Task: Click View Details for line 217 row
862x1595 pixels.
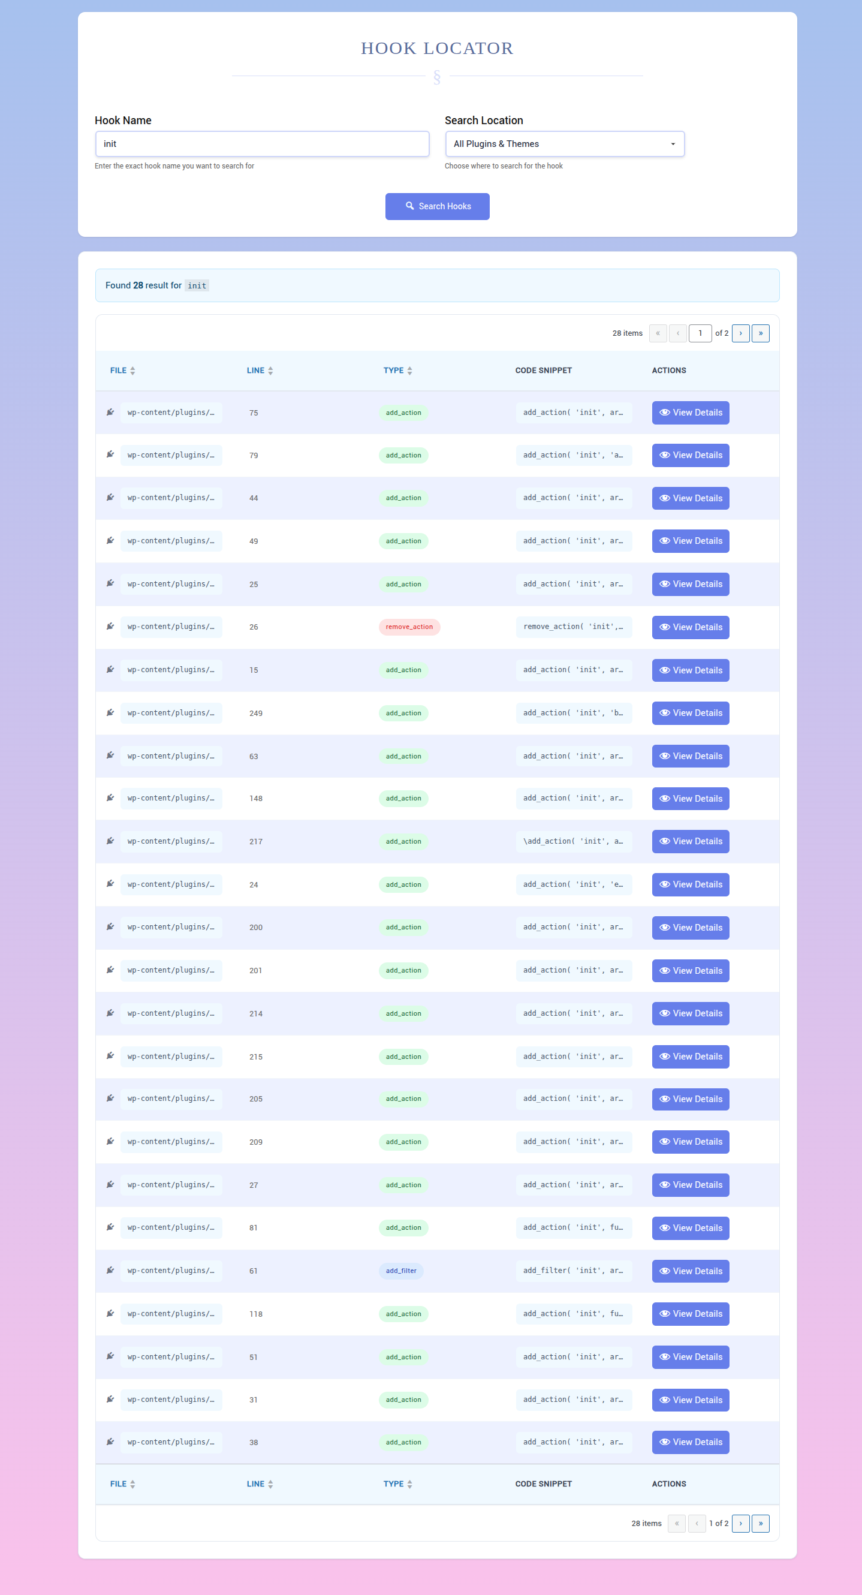Action: pyautogui.click(x=690, y=841)
